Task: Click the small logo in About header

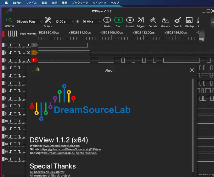Action: (35, 70)
